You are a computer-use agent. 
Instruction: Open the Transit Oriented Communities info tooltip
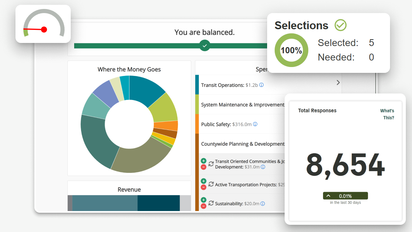263,167
